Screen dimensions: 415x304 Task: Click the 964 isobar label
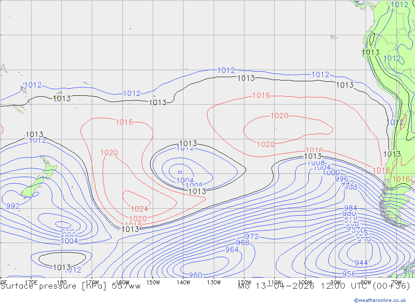(232, 250)
